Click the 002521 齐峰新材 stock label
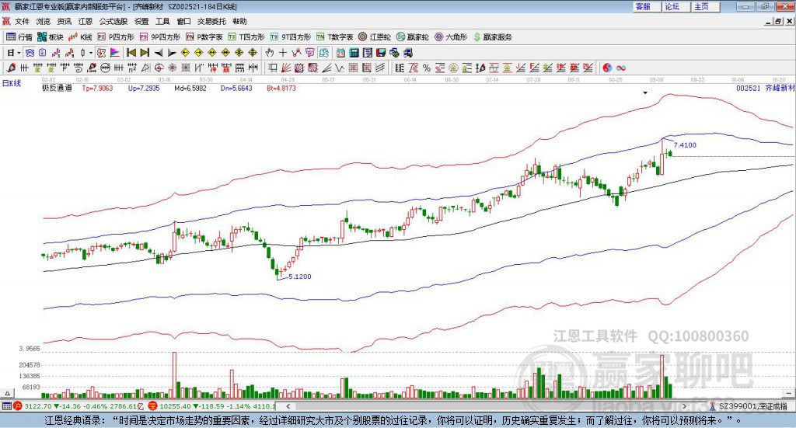 click(765, 88)
